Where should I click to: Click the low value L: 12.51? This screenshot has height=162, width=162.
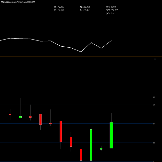85,10
